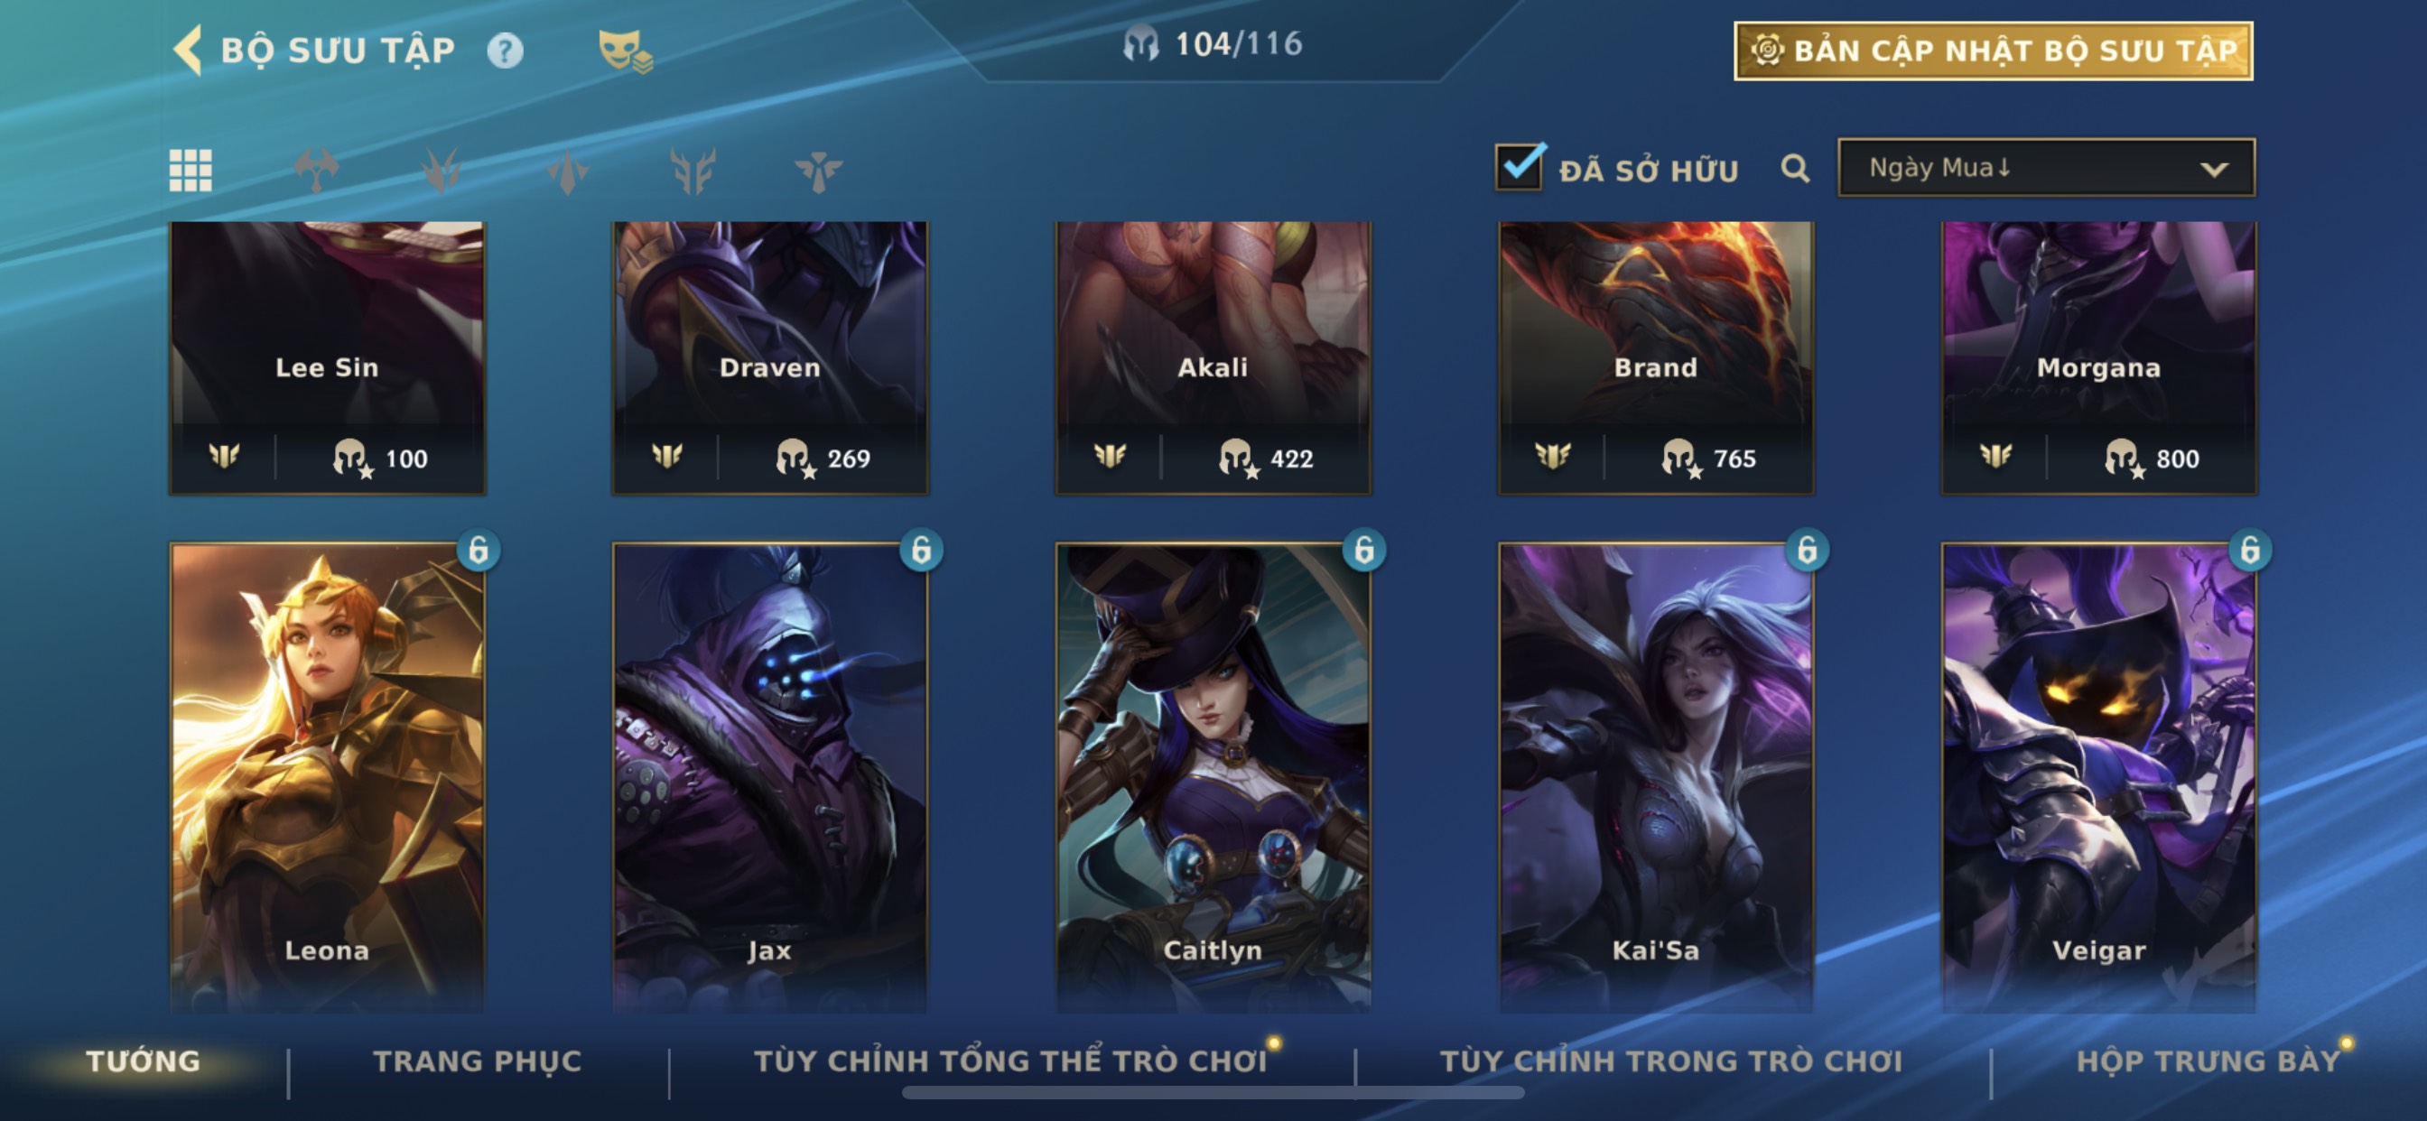Open the Veigar champion card
Viewport: 2427px width, 1121px height.
tap(2099, 778)
